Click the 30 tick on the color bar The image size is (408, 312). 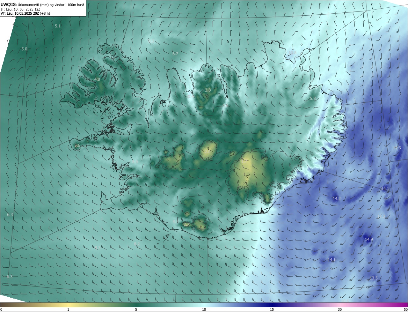click(x=340, y=309)
